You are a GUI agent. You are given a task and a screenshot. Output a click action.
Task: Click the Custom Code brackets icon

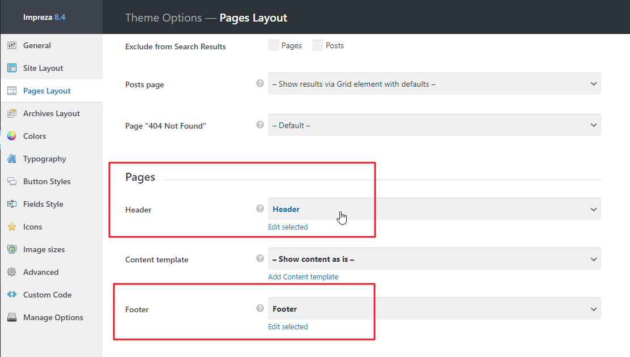pos(12,295)
